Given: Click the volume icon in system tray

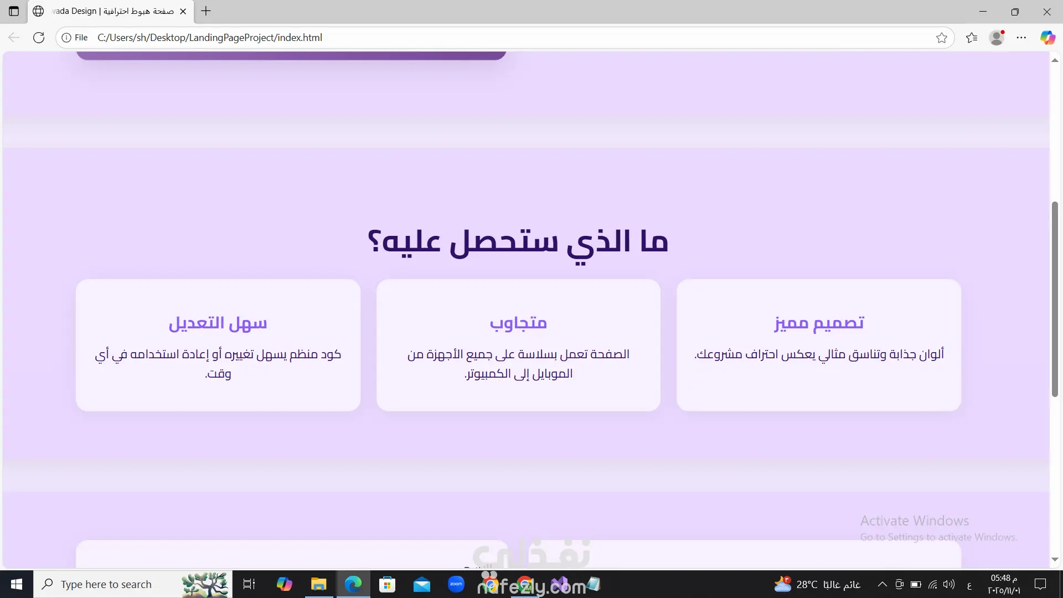Looking at the screenshot, I should pos(949,584).
